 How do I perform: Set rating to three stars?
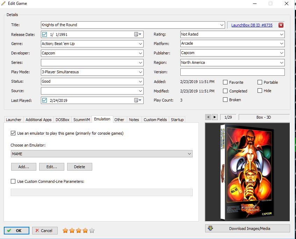[x=79, y=231]
